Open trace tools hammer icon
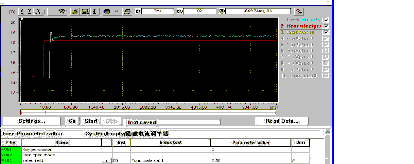 [x=62, y=12]
